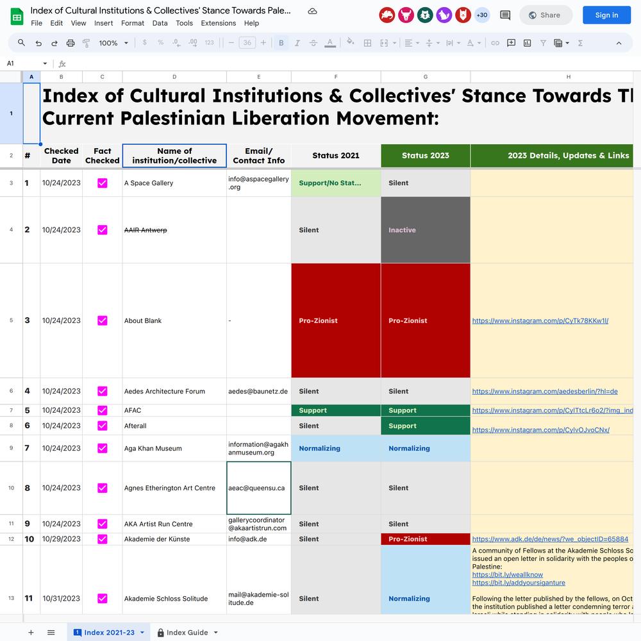Apply percent format
This screenshot has width=641, height=641.
(x=161, y=42)
